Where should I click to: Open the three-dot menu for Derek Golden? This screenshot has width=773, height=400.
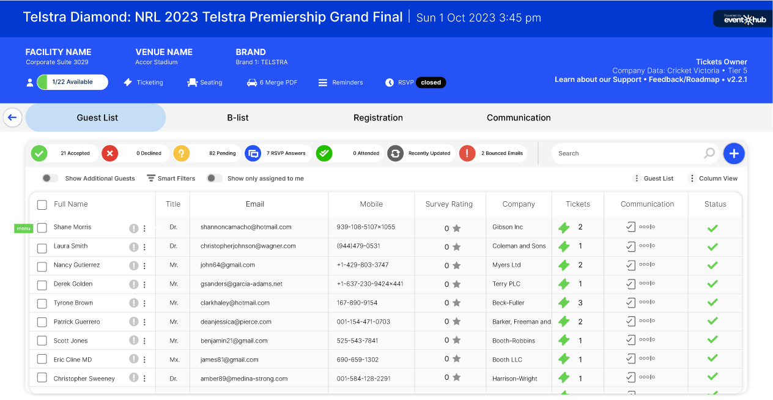pos(144,285)
